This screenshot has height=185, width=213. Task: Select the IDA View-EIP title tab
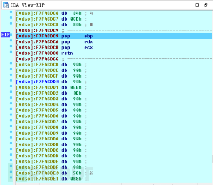(28, 5)
